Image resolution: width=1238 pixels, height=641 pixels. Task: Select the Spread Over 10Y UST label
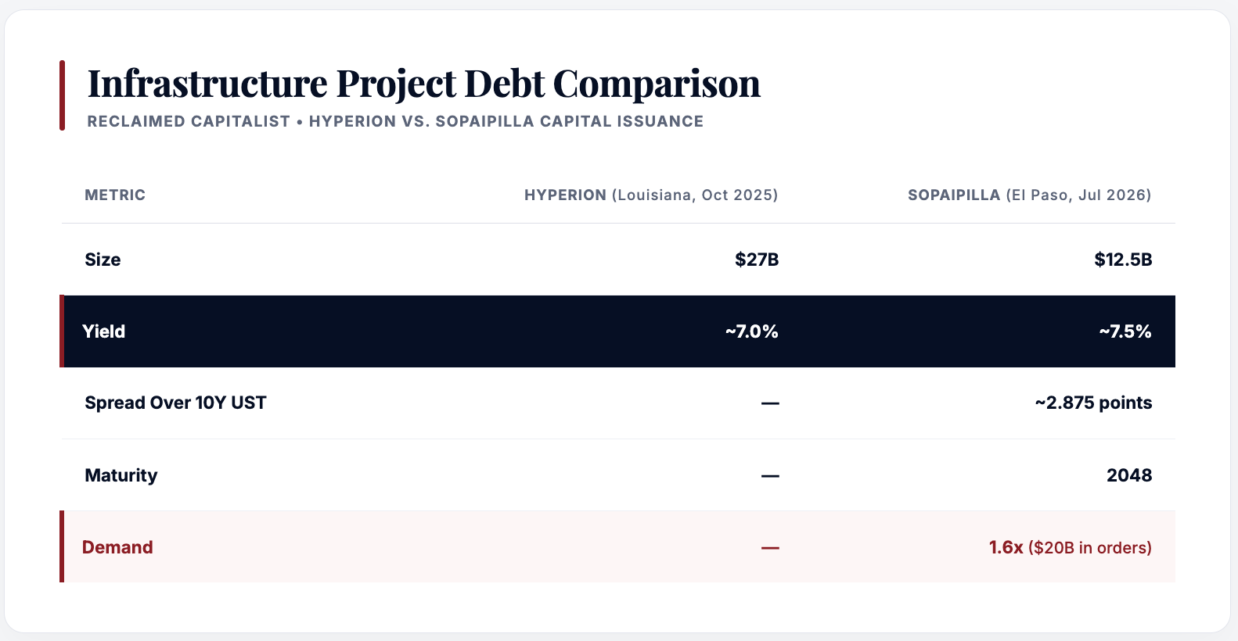click(x=175, y=403)
